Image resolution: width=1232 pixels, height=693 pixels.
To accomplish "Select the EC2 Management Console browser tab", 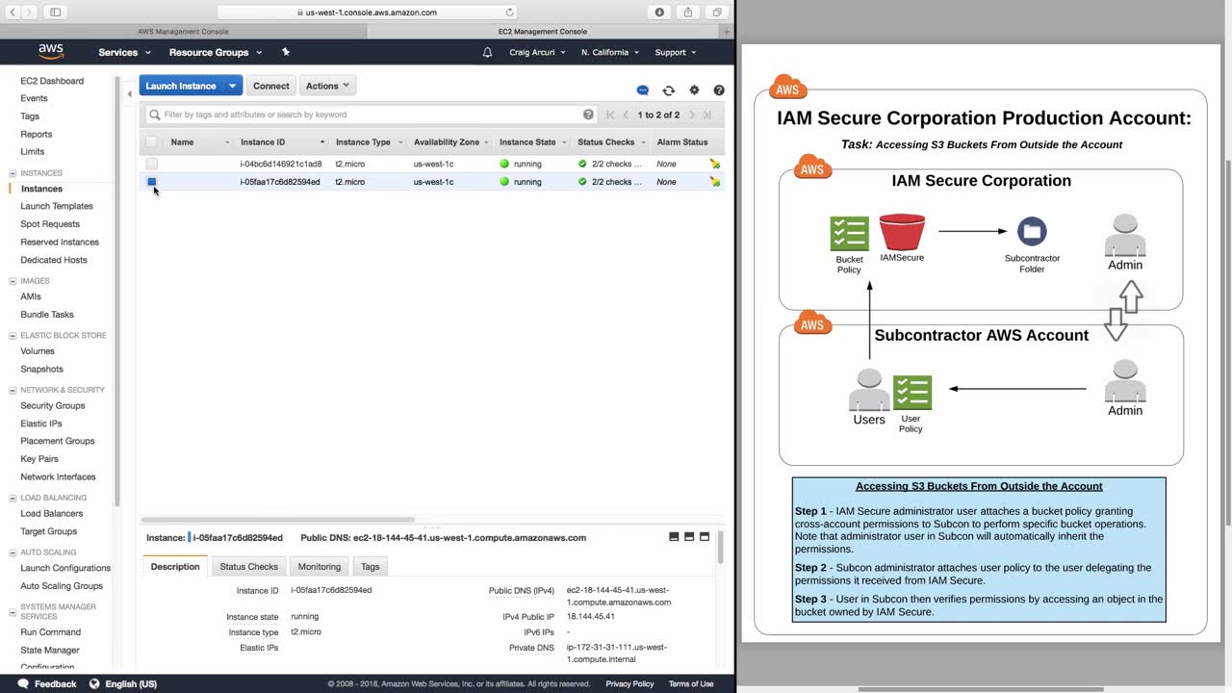I will pyautogui.click(x=543, y=32).
